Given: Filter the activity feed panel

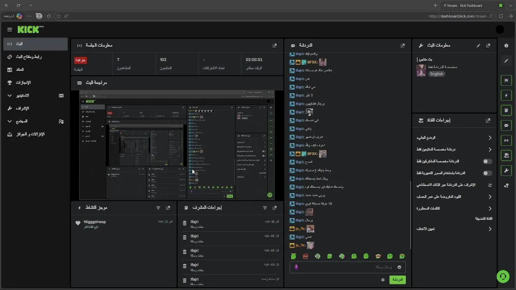Looking at the screenshot, I should (158, 208).
